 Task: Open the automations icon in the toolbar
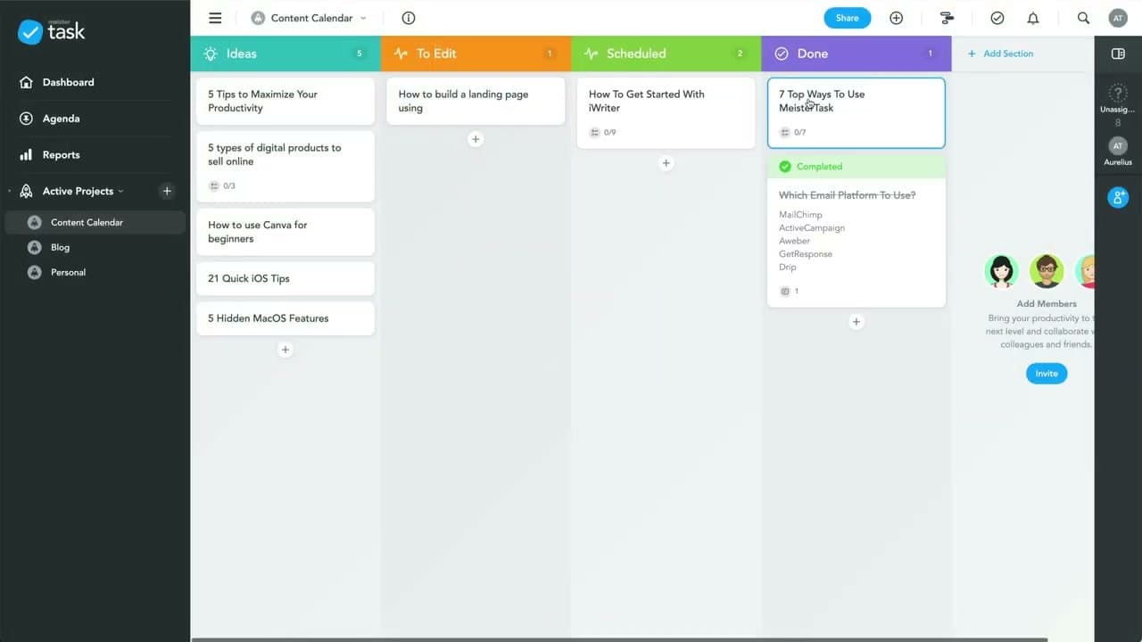tap(948, 18)
